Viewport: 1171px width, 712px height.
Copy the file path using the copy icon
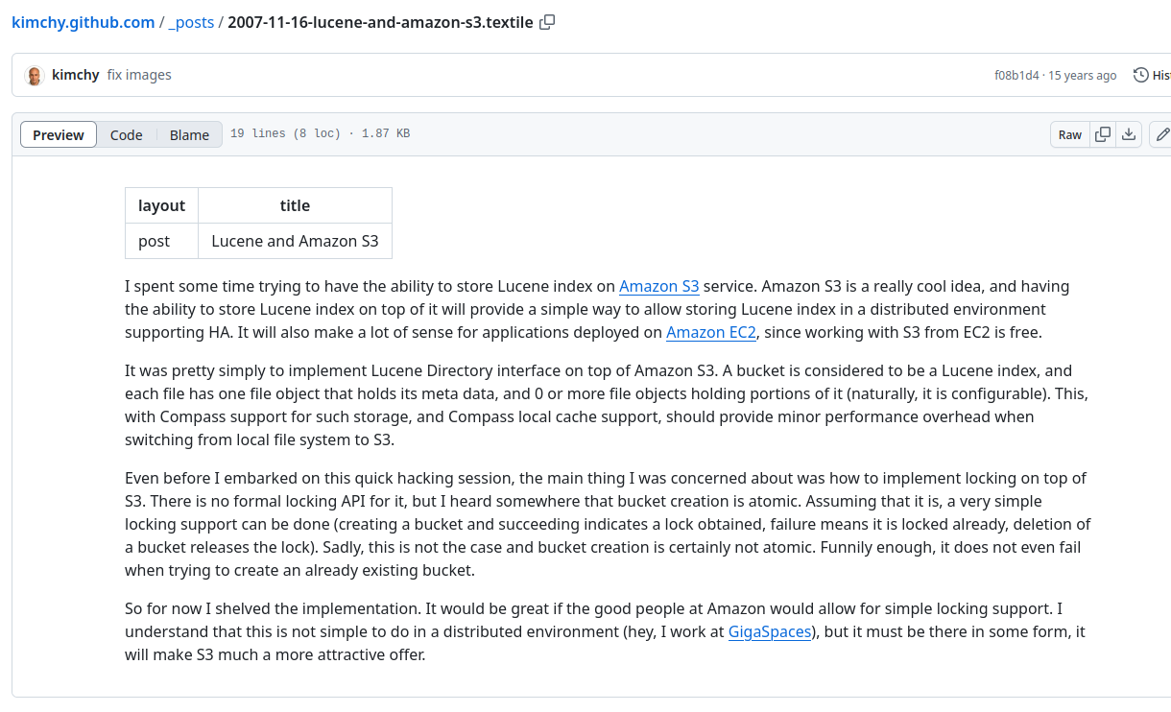point(547,22)
